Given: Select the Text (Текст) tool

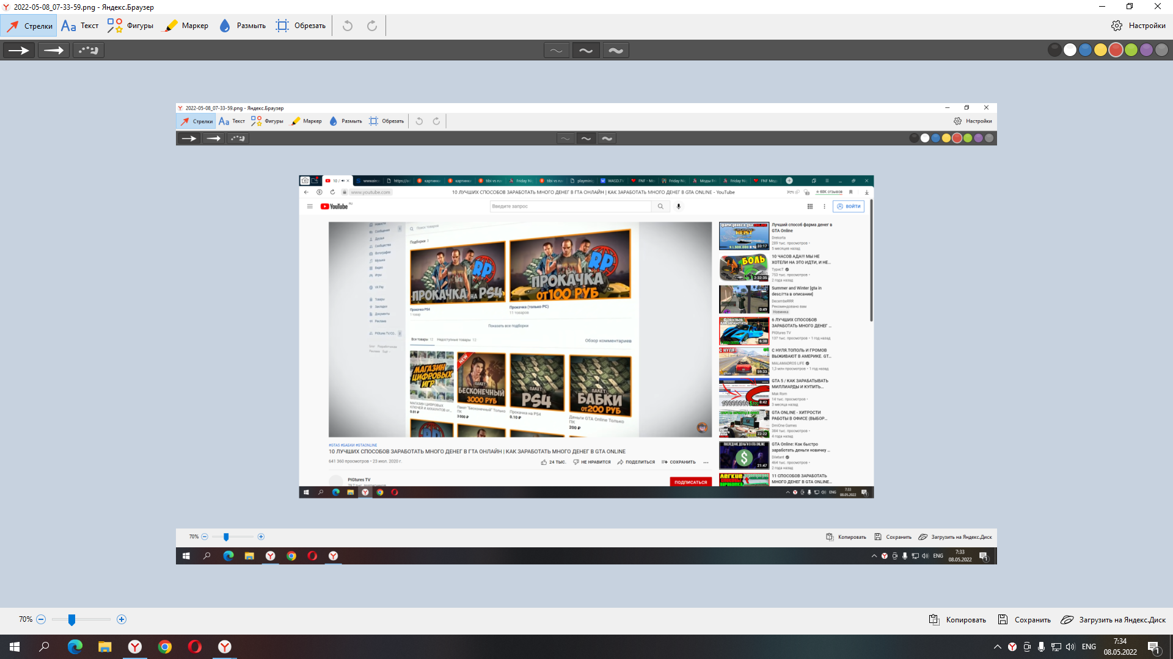Looking at the screenshot, I should click(80, 26).
